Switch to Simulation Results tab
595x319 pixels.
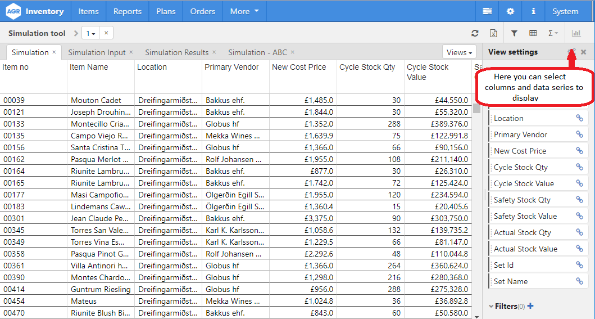coord(176,52)
